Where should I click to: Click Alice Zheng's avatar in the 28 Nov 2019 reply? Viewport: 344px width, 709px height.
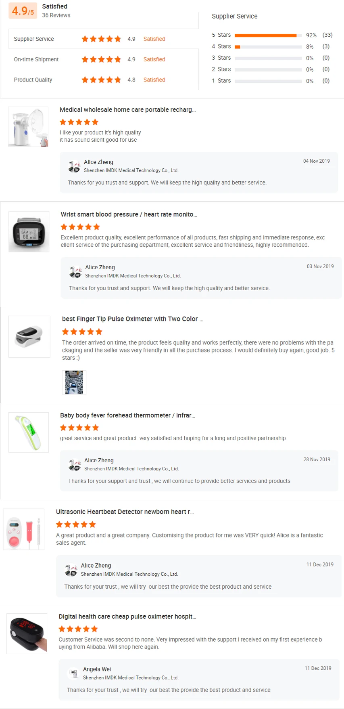[x=75, y=465]
